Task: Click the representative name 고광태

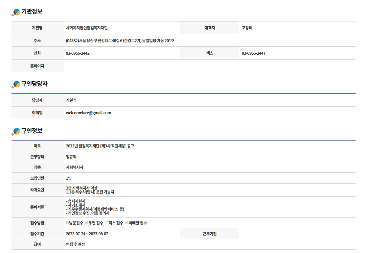Action: point(247,28)
